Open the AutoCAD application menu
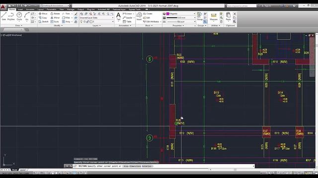The image size is (318, 178). tap(3, 7)
